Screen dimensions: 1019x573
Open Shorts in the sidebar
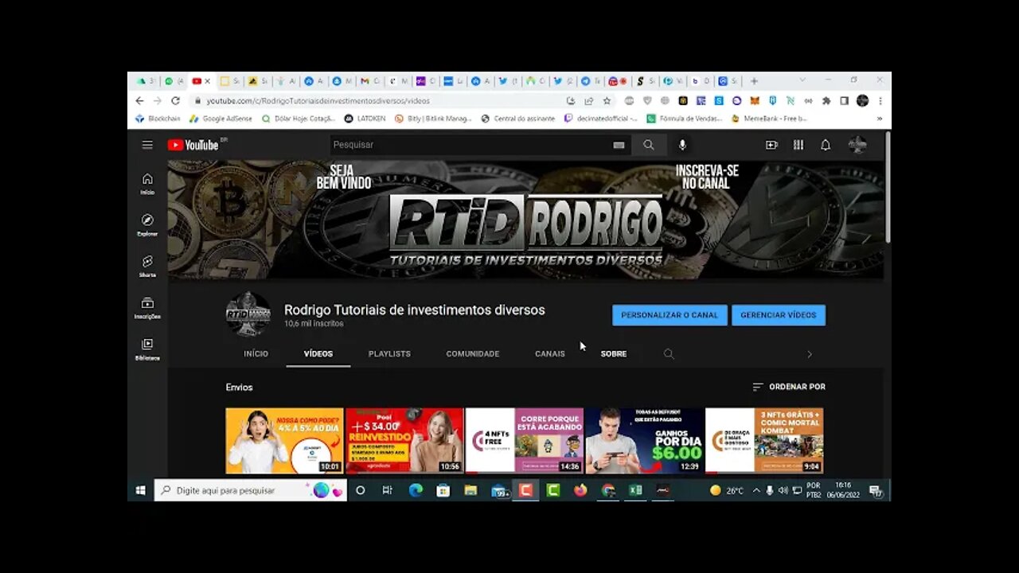(147, 266)
